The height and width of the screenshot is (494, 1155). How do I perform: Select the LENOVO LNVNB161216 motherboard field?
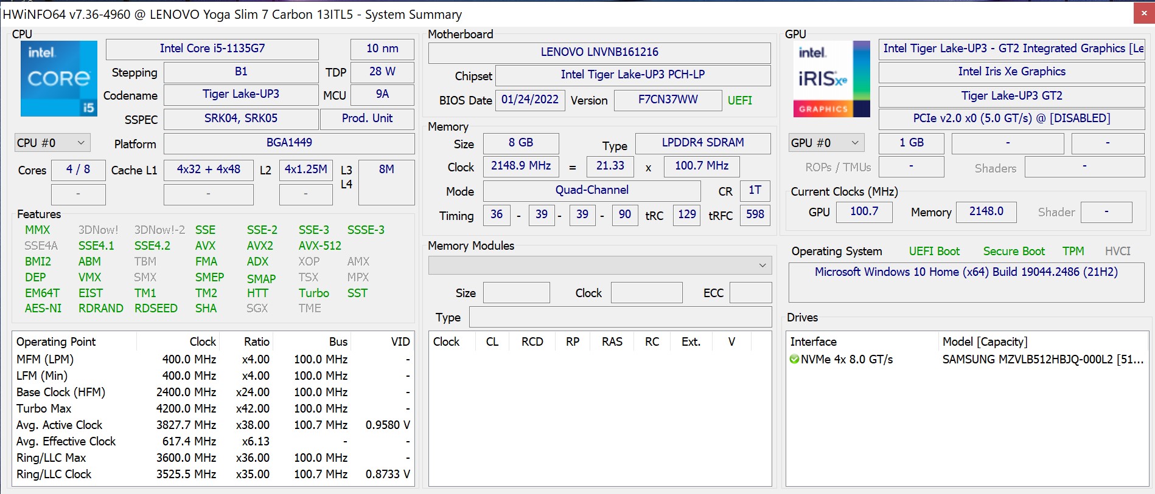click(599, 52)
